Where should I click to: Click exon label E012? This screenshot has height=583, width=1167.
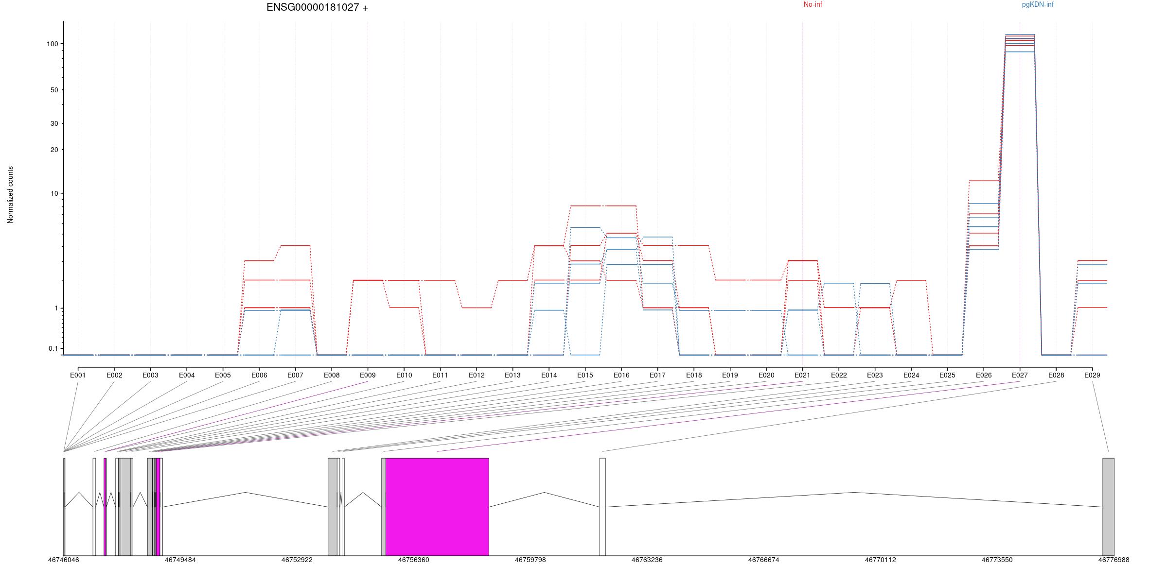pos(477,375)
